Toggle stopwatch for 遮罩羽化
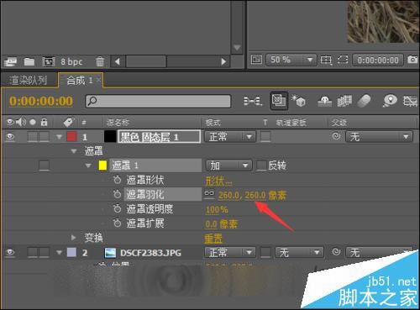The width and height of the screenshot is (420, 310). click(x=118, y=194)
